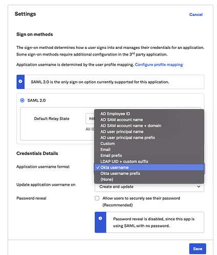Pick Okta username prefix option

(x=149, y=173)
